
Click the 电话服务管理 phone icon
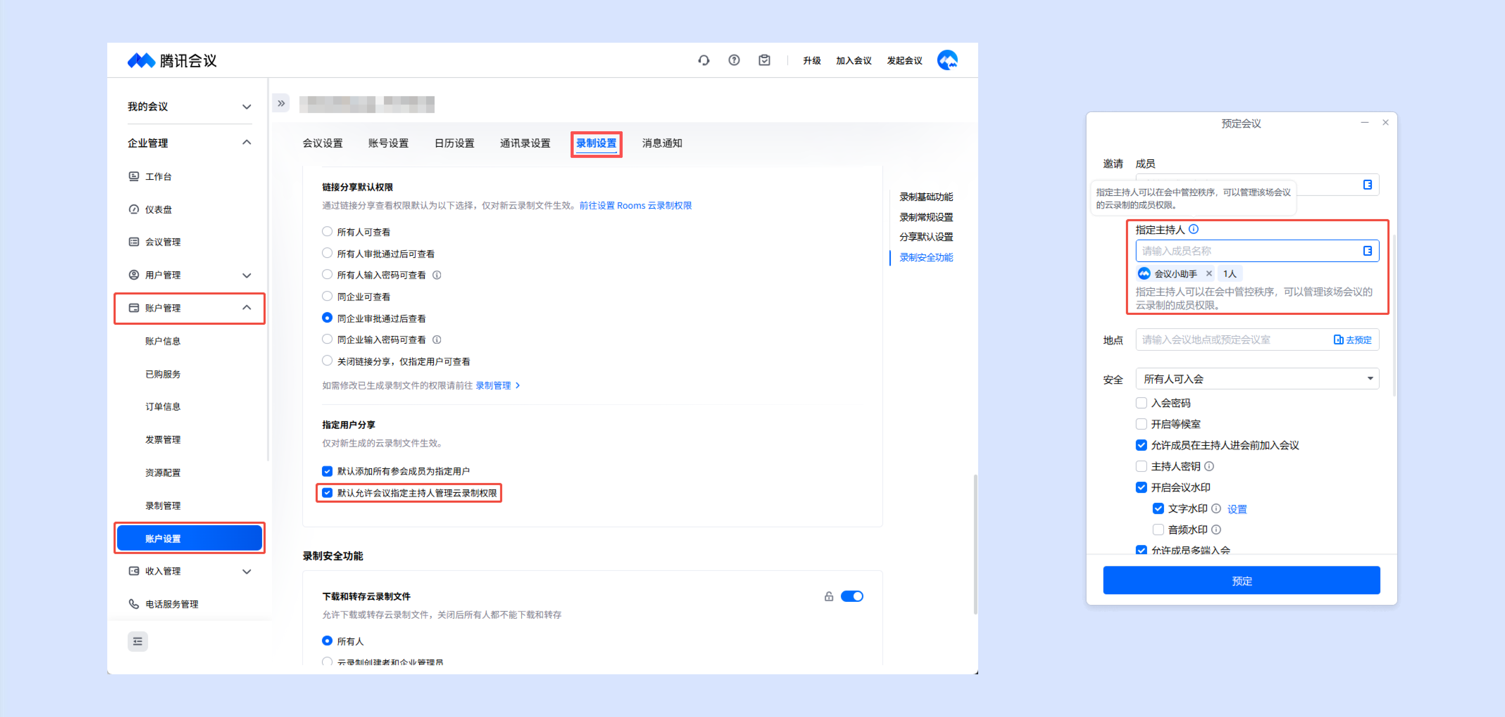coord(134,604)
